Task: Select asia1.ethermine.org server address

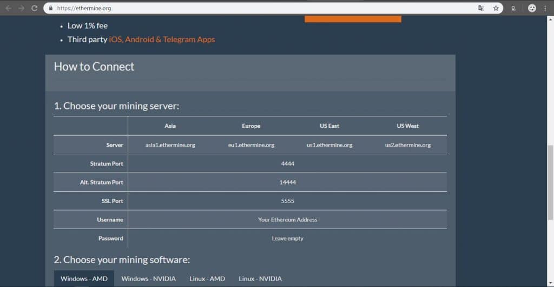Action: [170, 145]
